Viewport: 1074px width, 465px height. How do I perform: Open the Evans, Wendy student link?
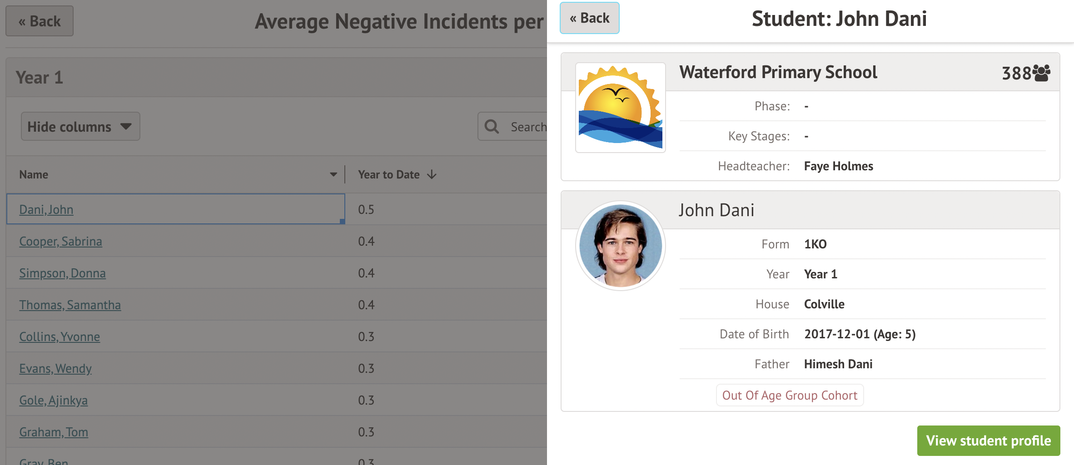(55, 369)
